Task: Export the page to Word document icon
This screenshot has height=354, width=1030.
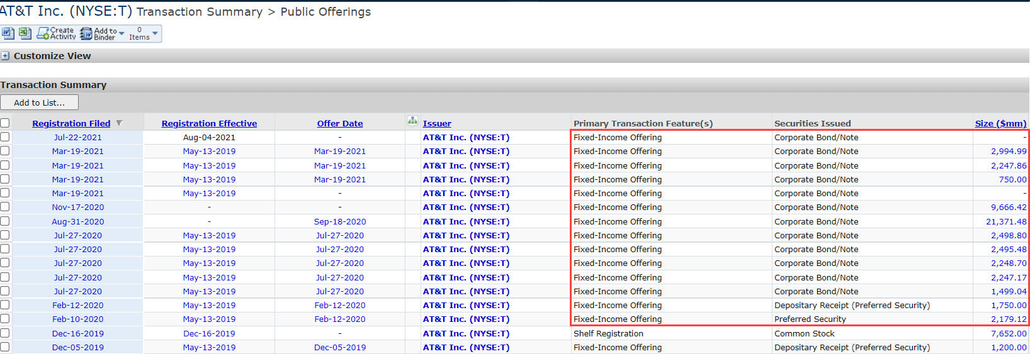Action: 8,33
